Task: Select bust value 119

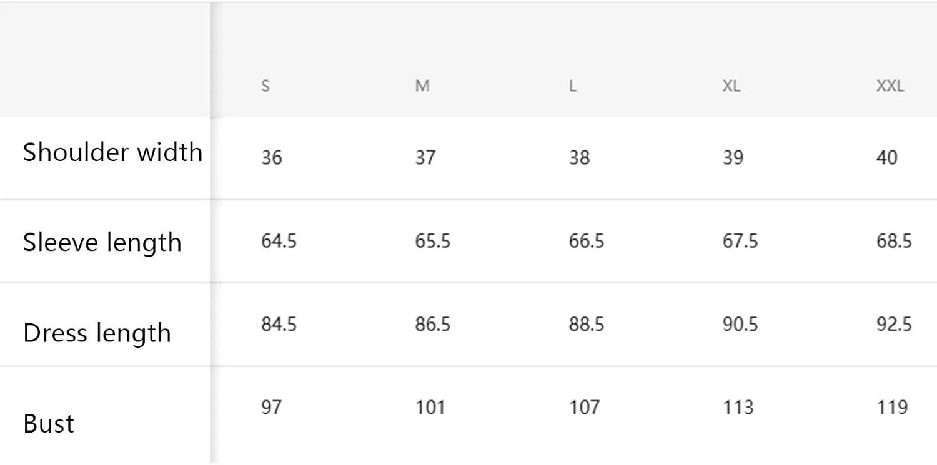Action: click(x=892, y=408)
